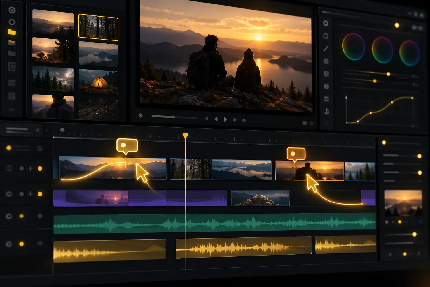This screenshot has width=430, height=287.
Task: Toggle the yellow dot on the purple clip track
Action: pos(40,194)
